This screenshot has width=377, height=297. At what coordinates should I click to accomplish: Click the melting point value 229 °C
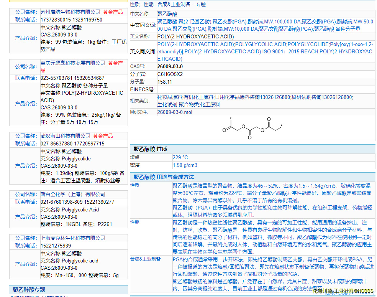click(x=180, y=157)
